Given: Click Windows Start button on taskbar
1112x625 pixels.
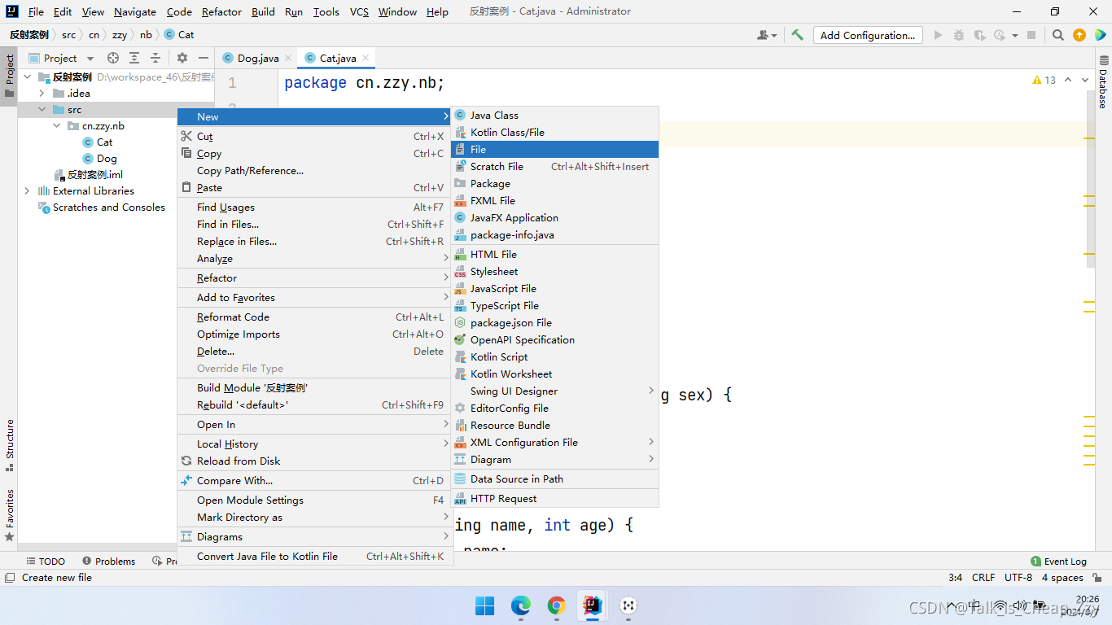Looking at the screenshot, I should click(484, 605).
